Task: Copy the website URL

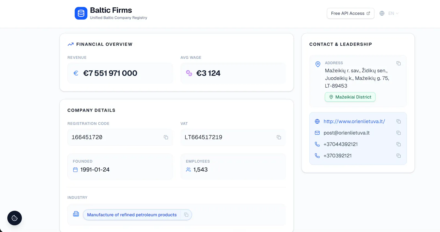Action: 398,121
